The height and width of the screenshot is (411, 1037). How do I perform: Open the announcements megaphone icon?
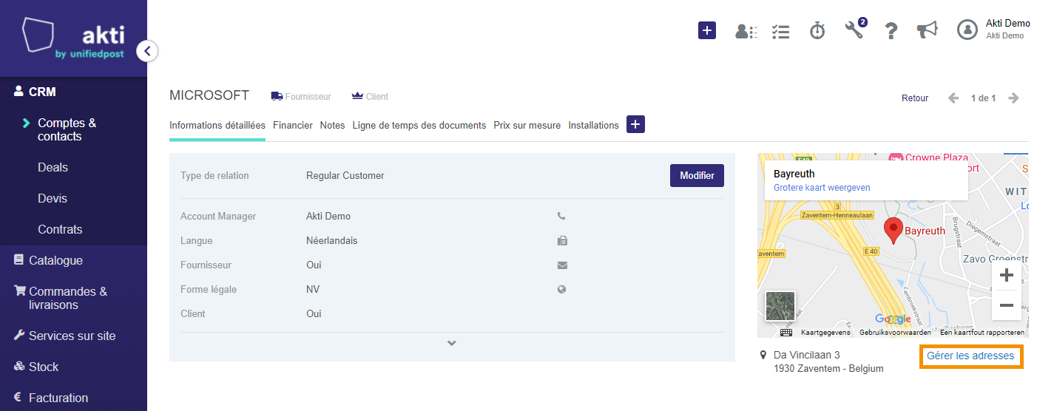[928, 30]
